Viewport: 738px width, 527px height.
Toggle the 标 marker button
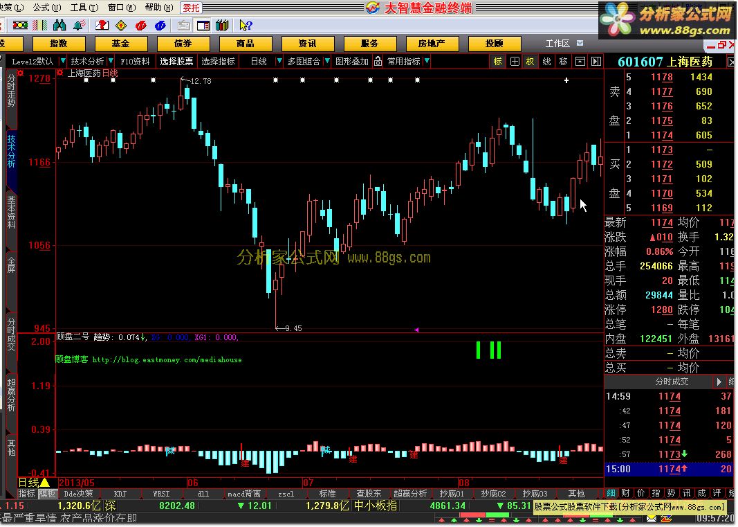click(x=498, y=61)
